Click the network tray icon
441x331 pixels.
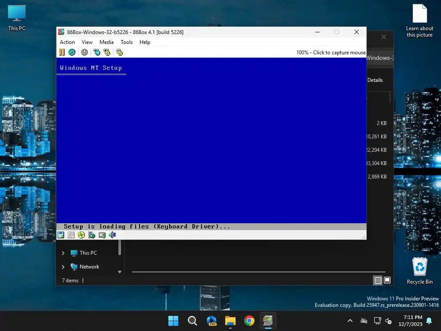(377, 321)
